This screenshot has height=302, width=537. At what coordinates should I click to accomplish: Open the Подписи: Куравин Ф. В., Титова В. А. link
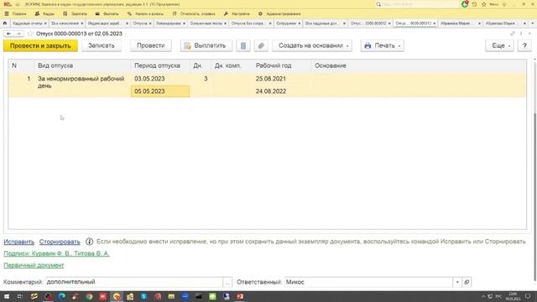click(56, 253)
